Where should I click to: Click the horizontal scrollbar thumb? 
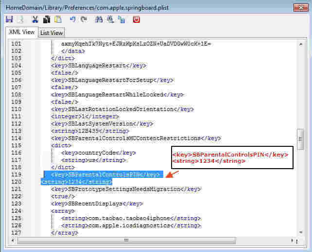click(126, 240)
